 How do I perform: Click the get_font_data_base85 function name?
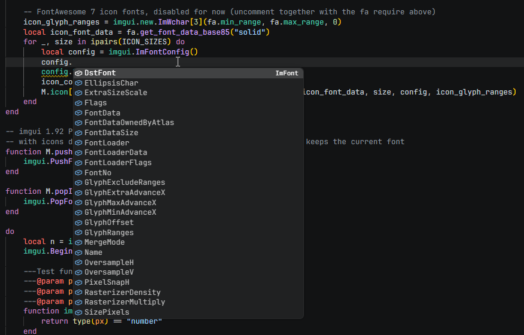tap(185, 32)
